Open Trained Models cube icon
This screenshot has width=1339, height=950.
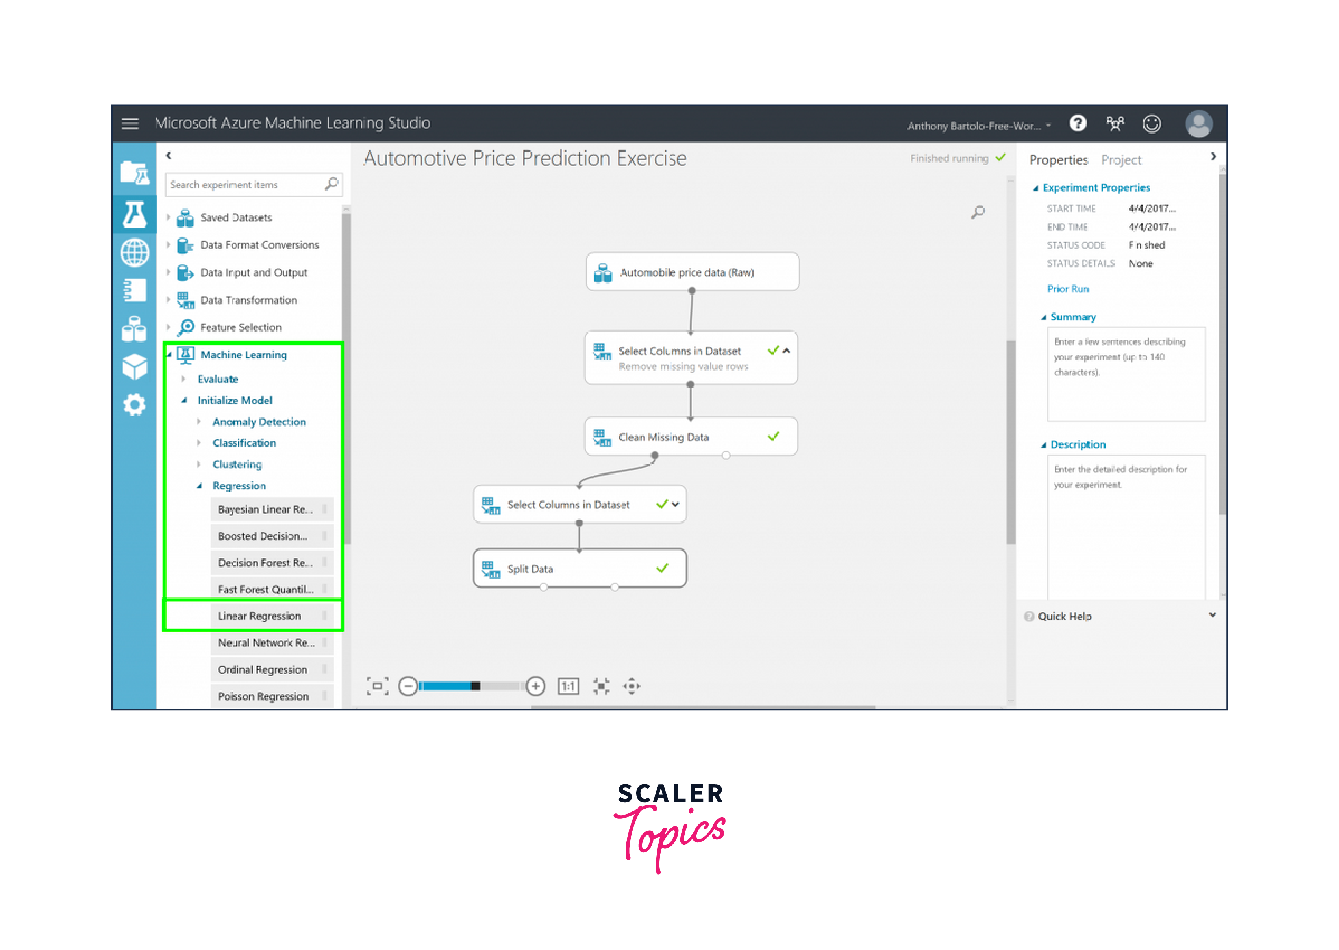pos(135,367)
